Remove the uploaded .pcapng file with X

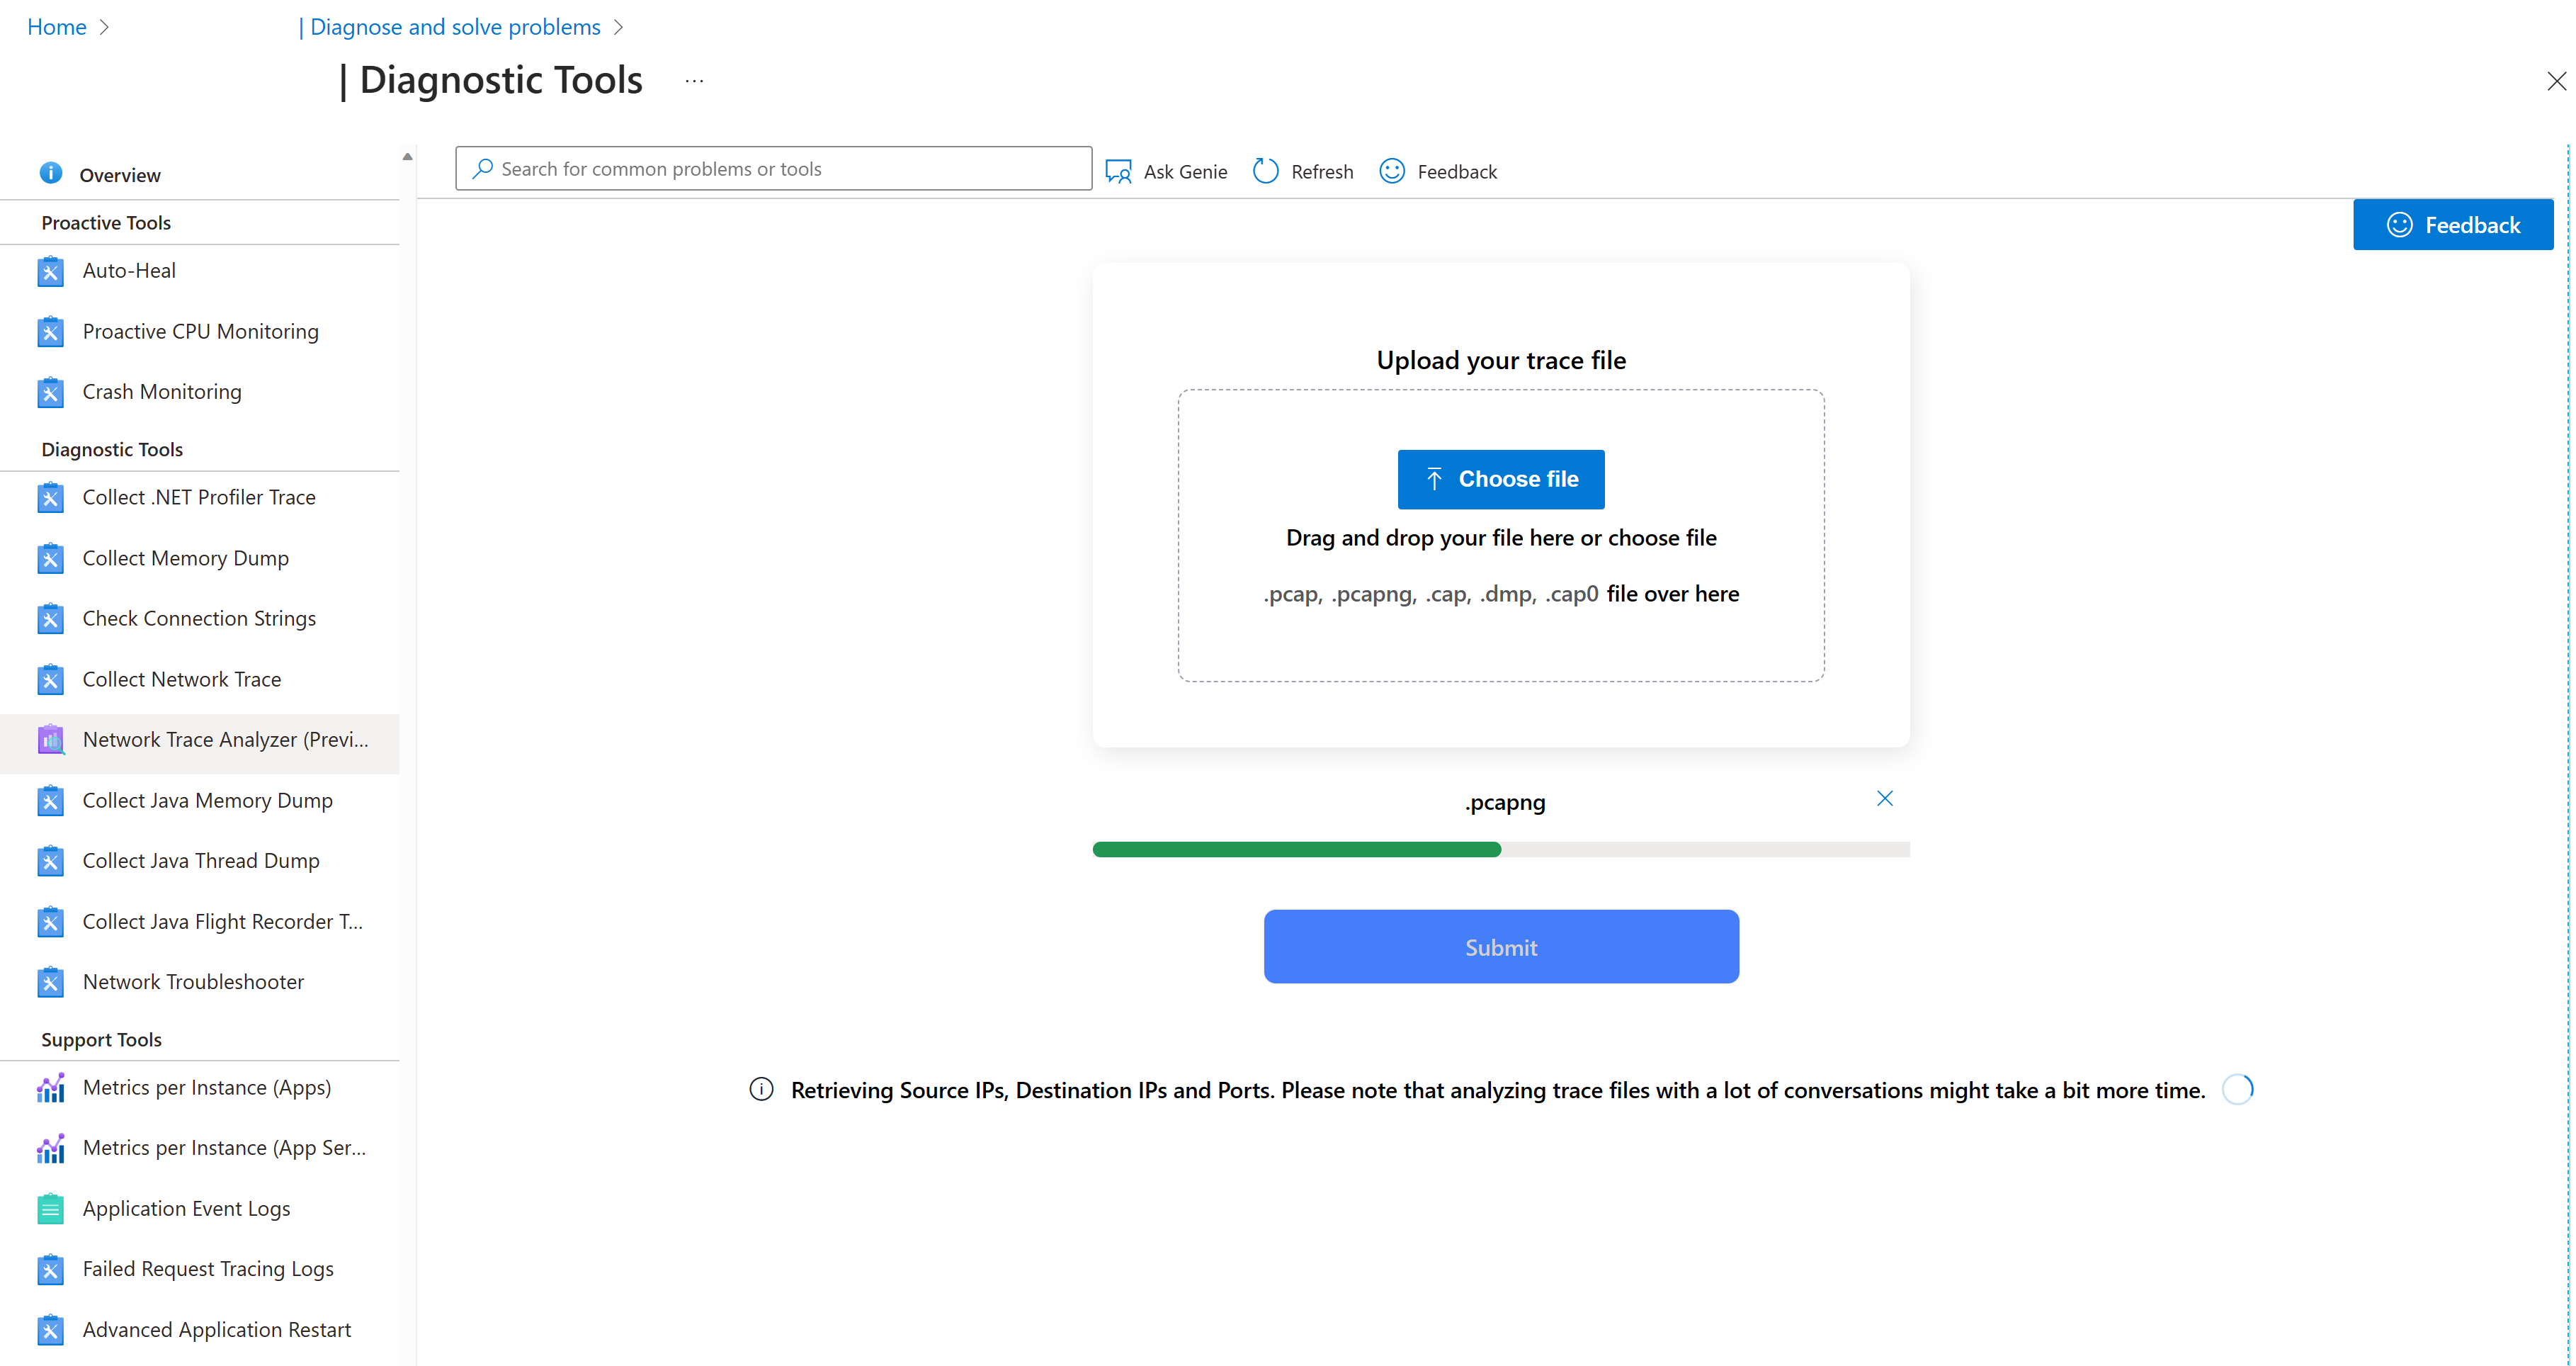pyautogui.click(x=1884, y=798)
